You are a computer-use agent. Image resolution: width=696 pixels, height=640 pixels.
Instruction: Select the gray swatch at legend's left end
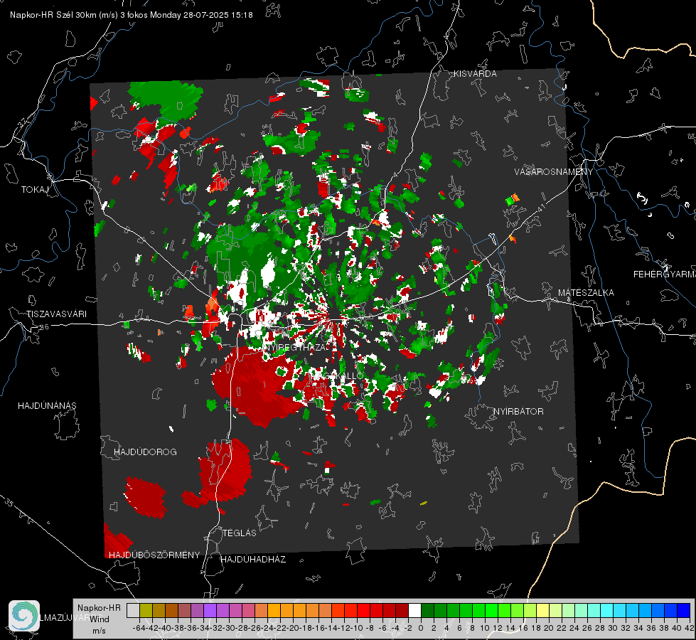133,611
